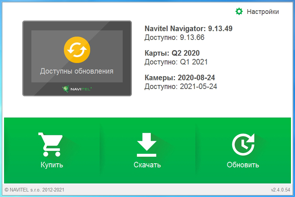Screen dimensions: 295x197
Task: Click the available cameras 2021-05-24 line
Action: pyautogui.click(x=181, y=86)
